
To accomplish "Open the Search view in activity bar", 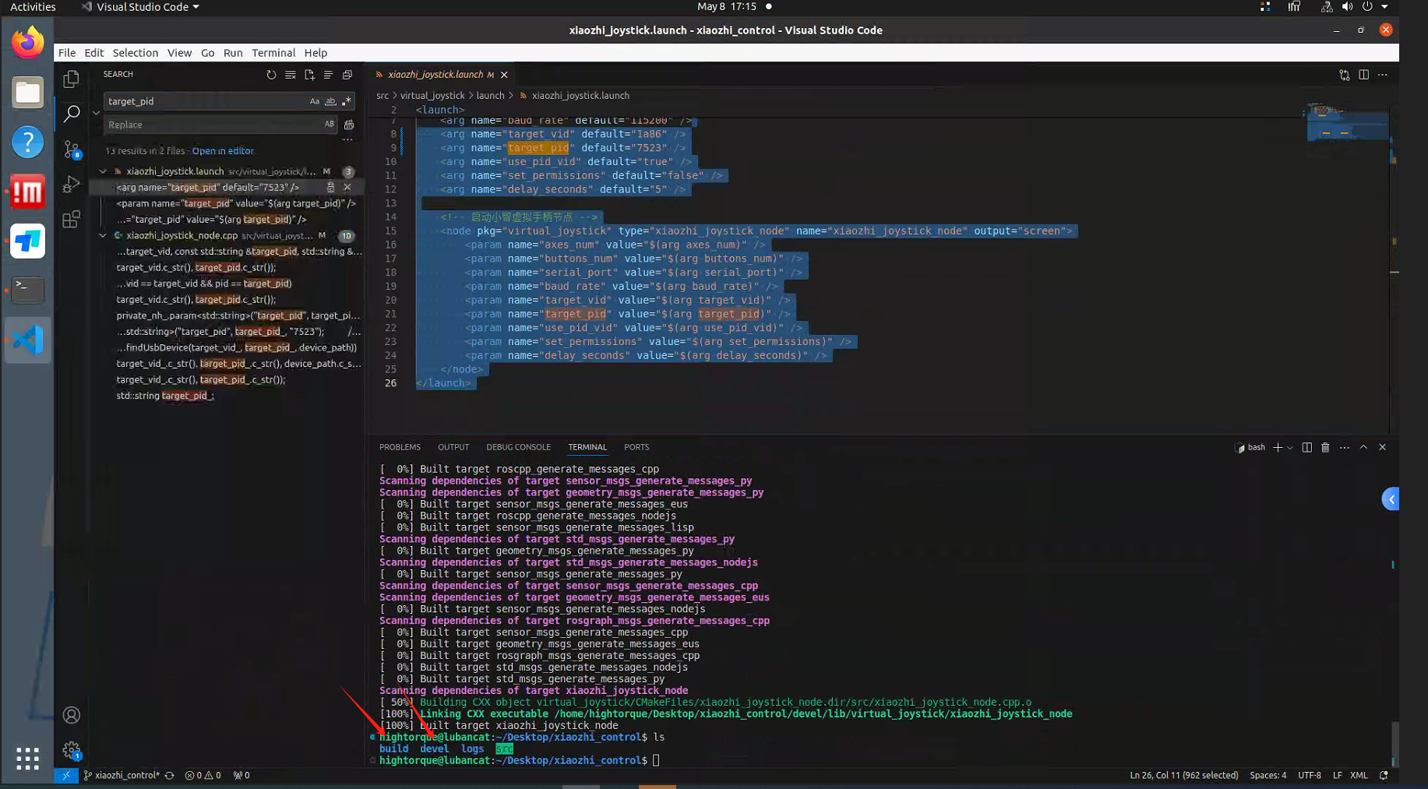I will tap(72, 114).
